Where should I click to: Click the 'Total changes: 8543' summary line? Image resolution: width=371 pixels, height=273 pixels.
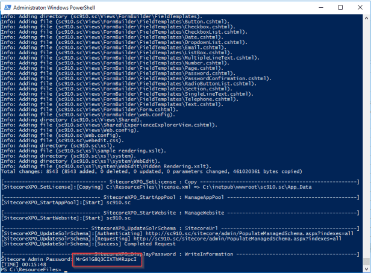tap(151, 171)
